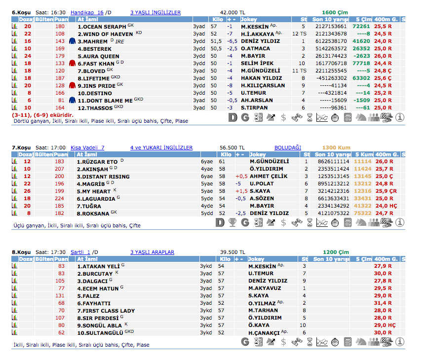The height and width of the screenshot is (361, 428).
Task: Click the dollar sign icon under race 6
Action: tap(283, 117)
